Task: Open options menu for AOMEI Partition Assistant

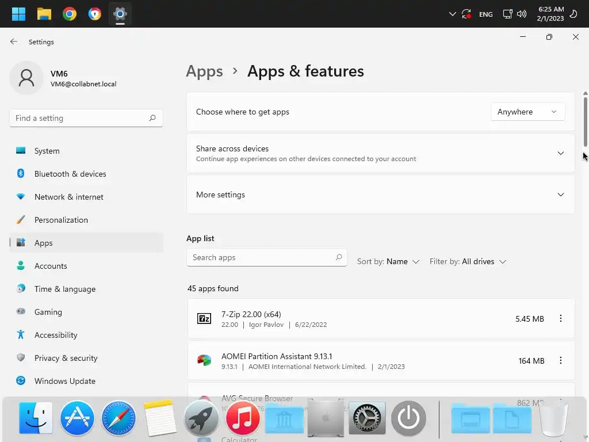Action: coord(560,360)
